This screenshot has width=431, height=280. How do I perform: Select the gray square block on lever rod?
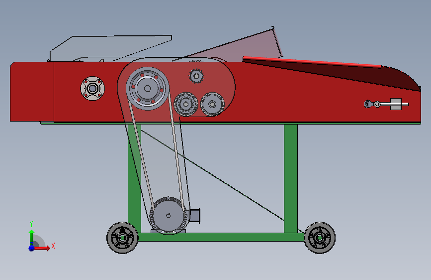[x=396, y=104]
